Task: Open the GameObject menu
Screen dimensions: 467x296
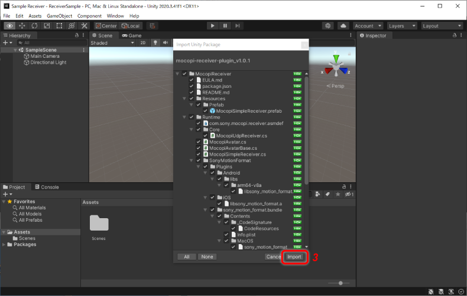Action: pyautogui.click(x=59, y=16)
